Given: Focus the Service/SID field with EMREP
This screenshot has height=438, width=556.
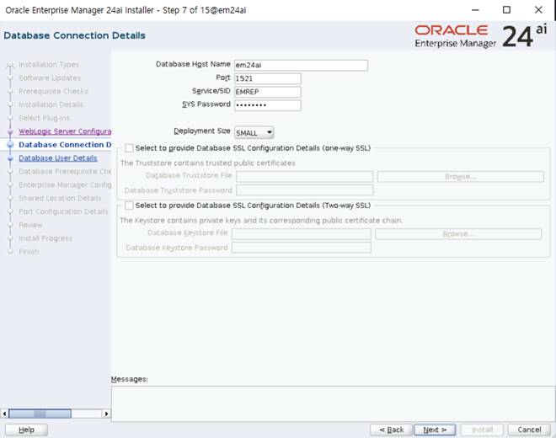Looking at the screenshot, I should [x=267, y=92].
